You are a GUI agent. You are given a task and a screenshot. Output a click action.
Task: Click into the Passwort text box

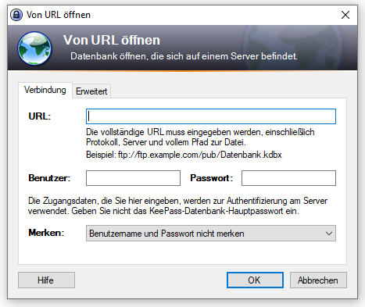[x=288, y=178]
